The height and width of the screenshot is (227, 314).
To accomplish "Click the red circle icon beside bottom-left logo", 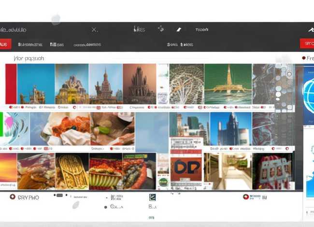I will point(13,197).
